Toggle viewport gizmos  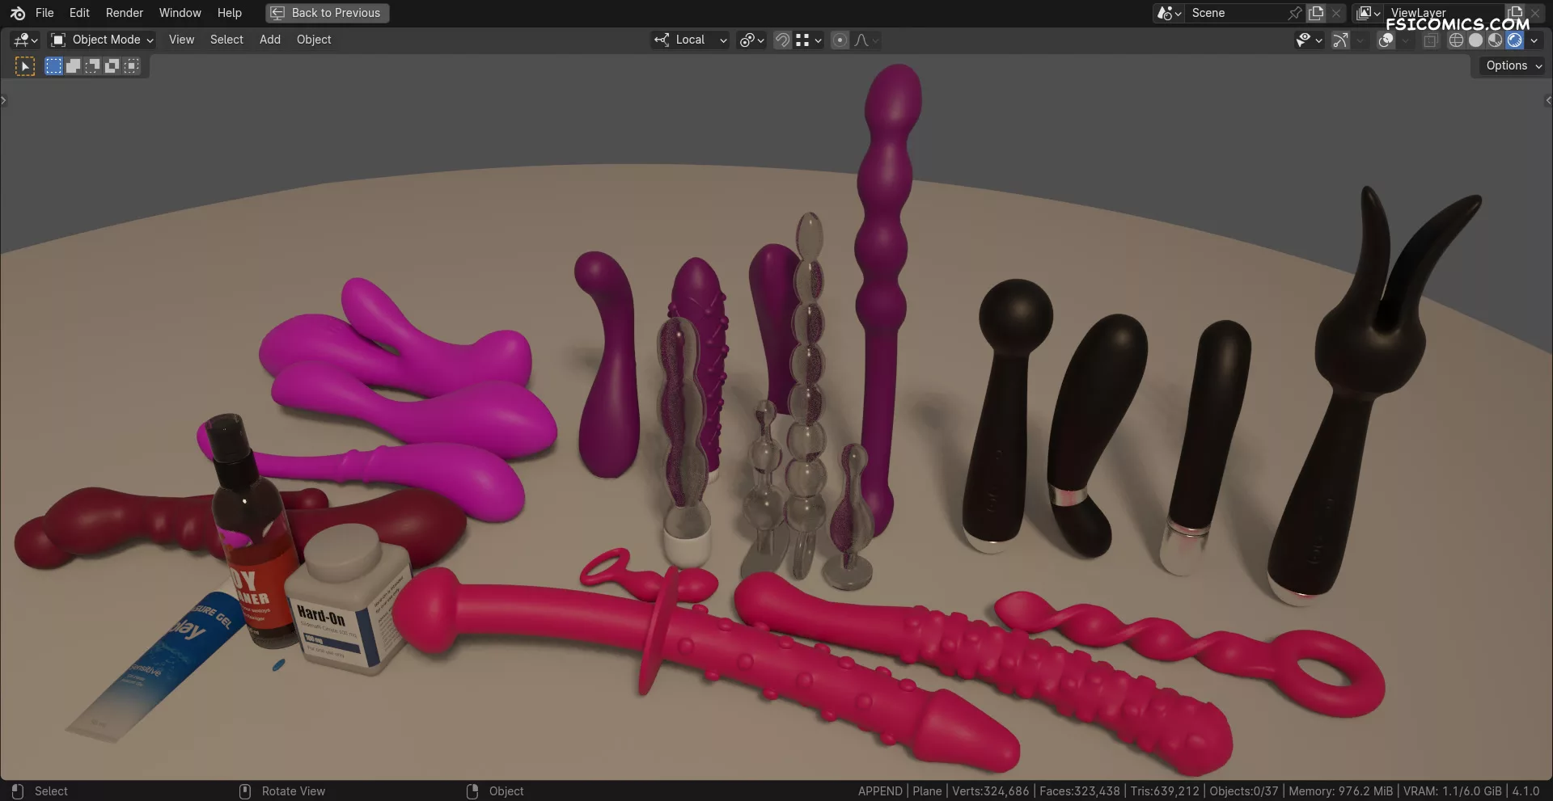tap(1340, 40)
